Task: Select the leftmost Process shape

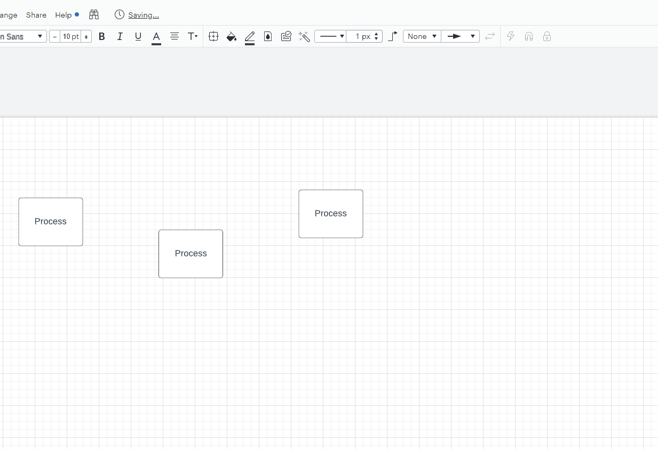Action: [x=51, y=222]
